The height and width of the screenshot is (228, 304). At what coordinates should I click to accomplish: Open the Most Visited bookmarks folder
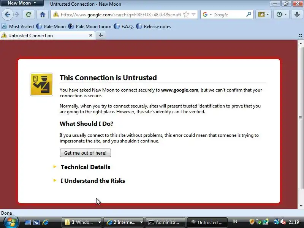(17, 26)
